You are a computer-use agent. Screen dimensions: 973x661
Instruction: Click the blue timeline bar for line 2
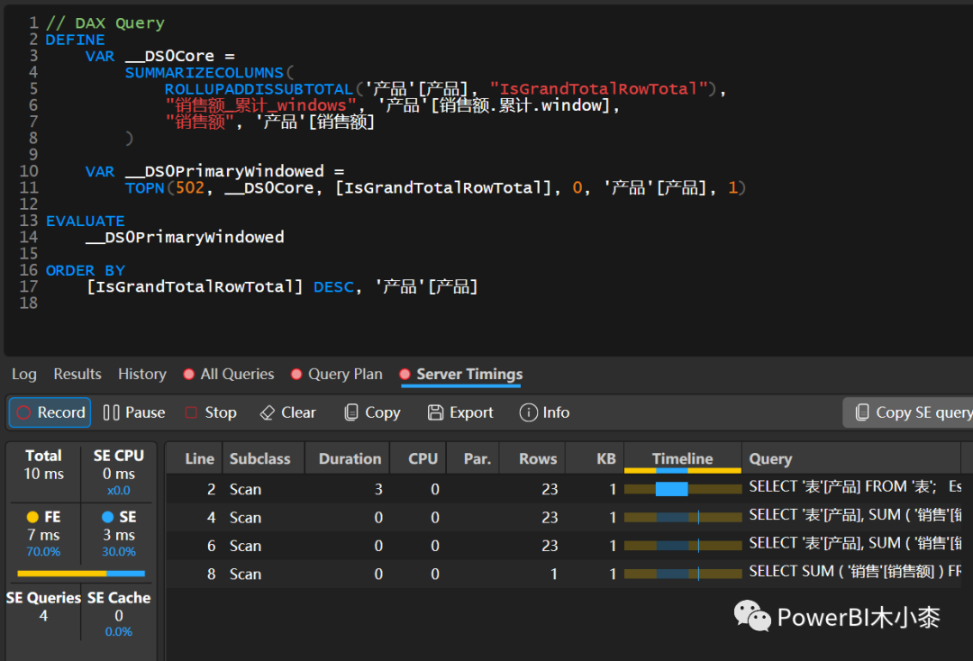tap(671, 489)
